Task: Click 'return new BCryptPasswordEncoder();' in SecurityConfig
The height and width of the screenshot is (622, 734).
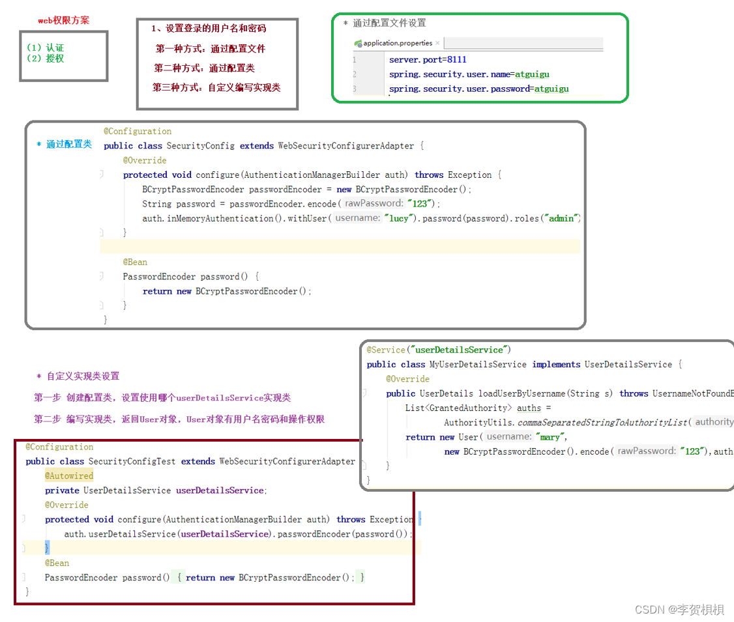Action: (227, 291)
